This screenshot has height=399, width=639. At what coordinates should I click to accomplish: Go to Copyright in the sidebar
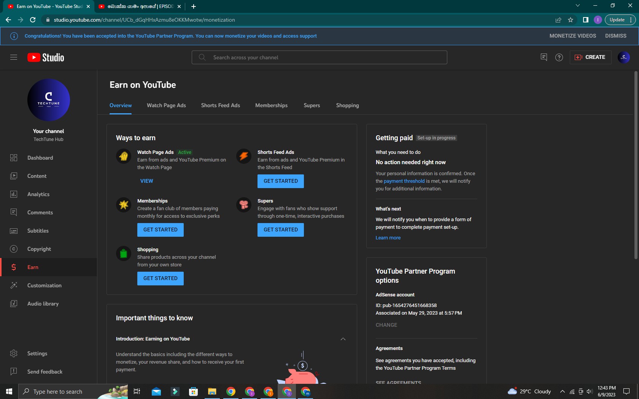(39, 249)
